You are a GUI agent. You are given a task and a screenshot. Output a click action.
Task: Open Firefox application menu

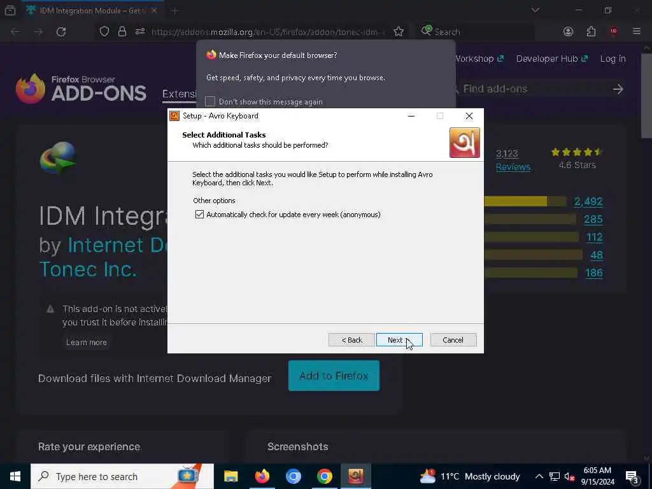point(636,32)
